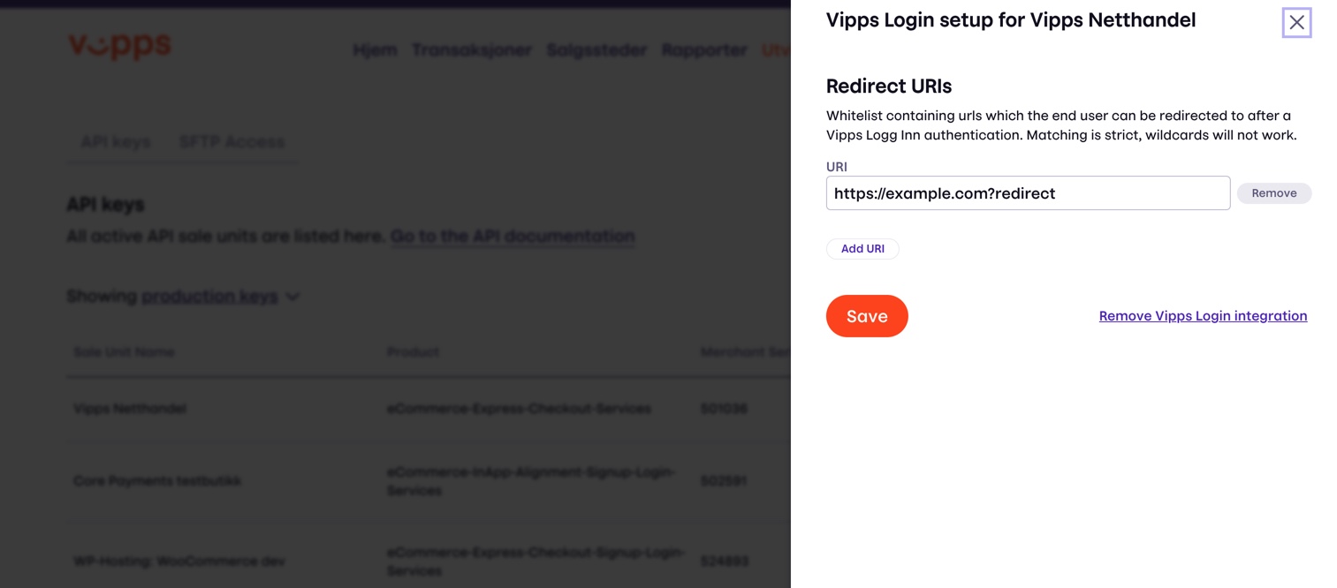Screen dimensions: 1337x588
Task: Open the Go to the API documentation link
Action: (x=512, y=236)
